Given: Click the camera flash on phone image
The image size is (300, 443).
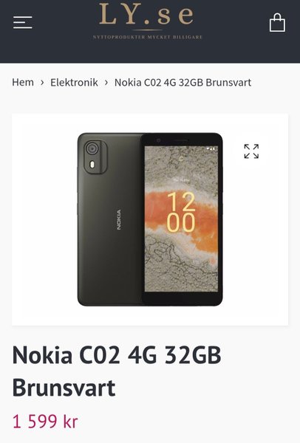Looking at the screenshot, I should (x=92, y=165).
